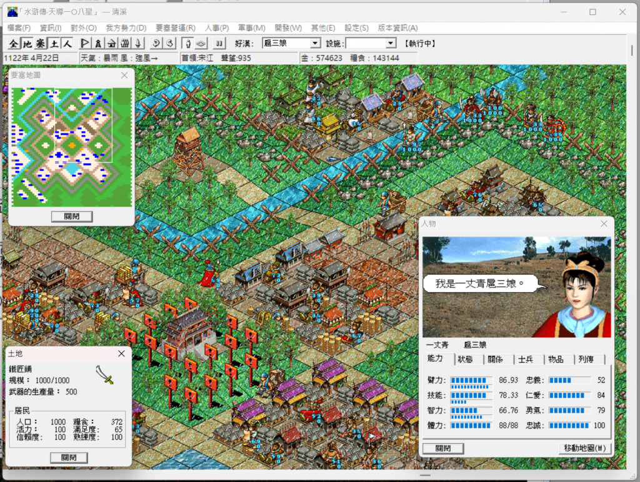Open the 開發(W) menu
Screen dimensions: 640x482
click(x=288, y=27)
